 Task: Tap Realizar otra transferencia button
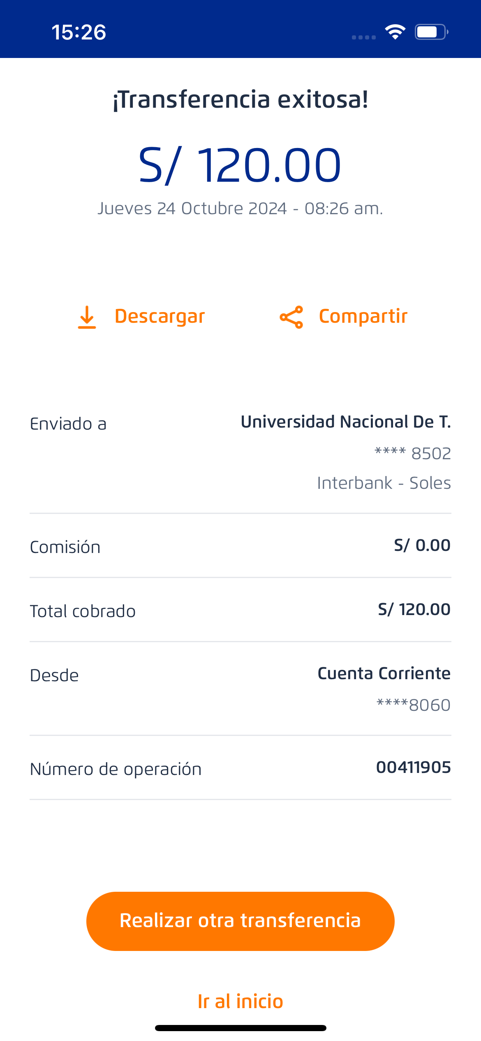coord(240,921)
